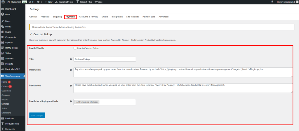The image size is (299, 131).
Task: Click into the Title input field
Action: tap(105, 59)
